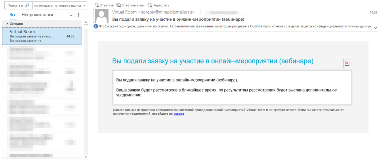
Task: Open the unsubscribe 'ссылке' link
Action: 179,114
